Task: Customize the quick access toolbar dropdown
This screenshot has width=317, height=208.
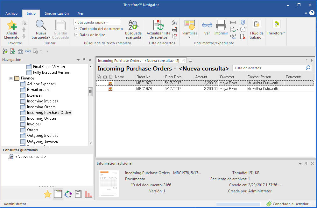Action: [x=47, y=51]
